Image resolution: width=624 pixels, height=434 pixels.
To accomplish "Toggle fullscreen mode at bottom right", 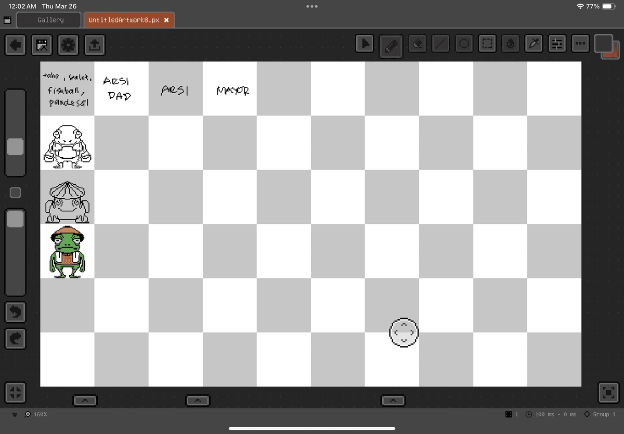I will [x=609, y=393].
